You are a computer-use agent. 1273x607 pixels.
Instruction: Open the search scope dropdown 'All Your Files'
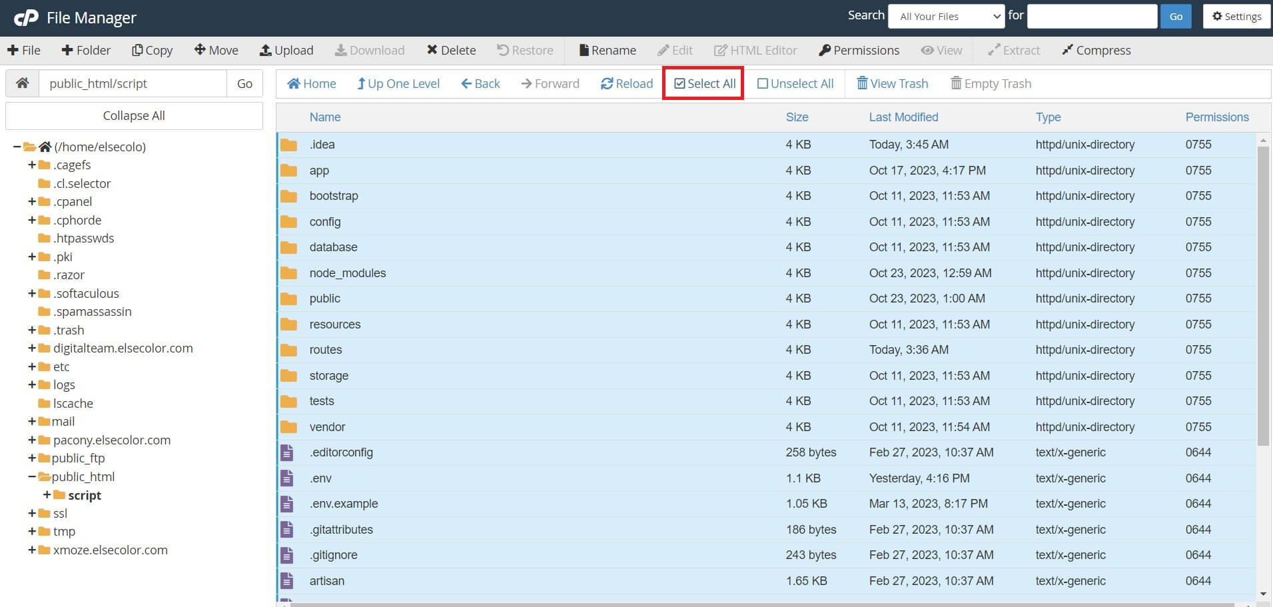pos(947,17)
